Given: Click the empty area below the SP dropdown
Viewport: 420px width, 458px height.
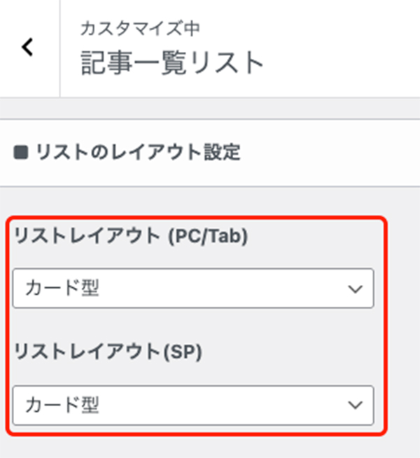Looking at the screenshot, I should [x=210, y=447].
